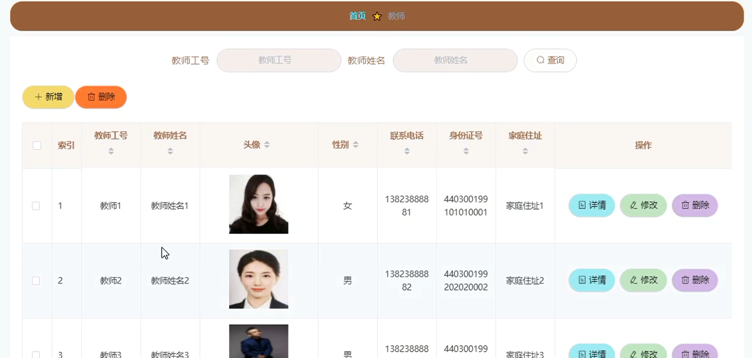Click ID number 440300199101010001
This screenshot has width=752, height=358.
pyautogui.click(x=466, y=206)
